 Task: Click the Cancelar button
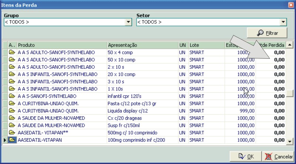[278, 157]
